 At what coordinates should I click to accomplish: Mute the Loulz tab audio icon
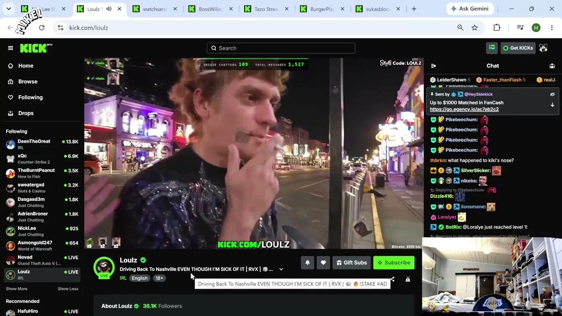(108, 9)
